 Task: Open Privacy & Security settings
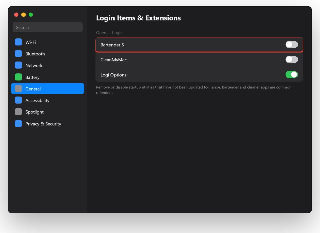tap(48, 124)
